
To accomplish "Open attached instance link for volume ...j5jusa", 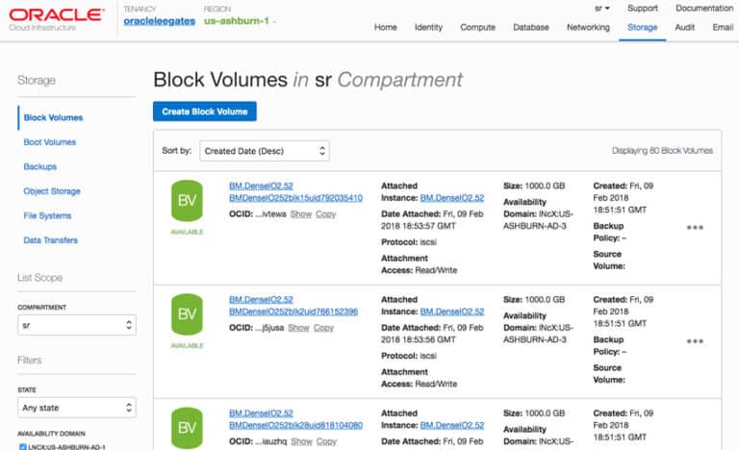I will [x=452, y=312].
